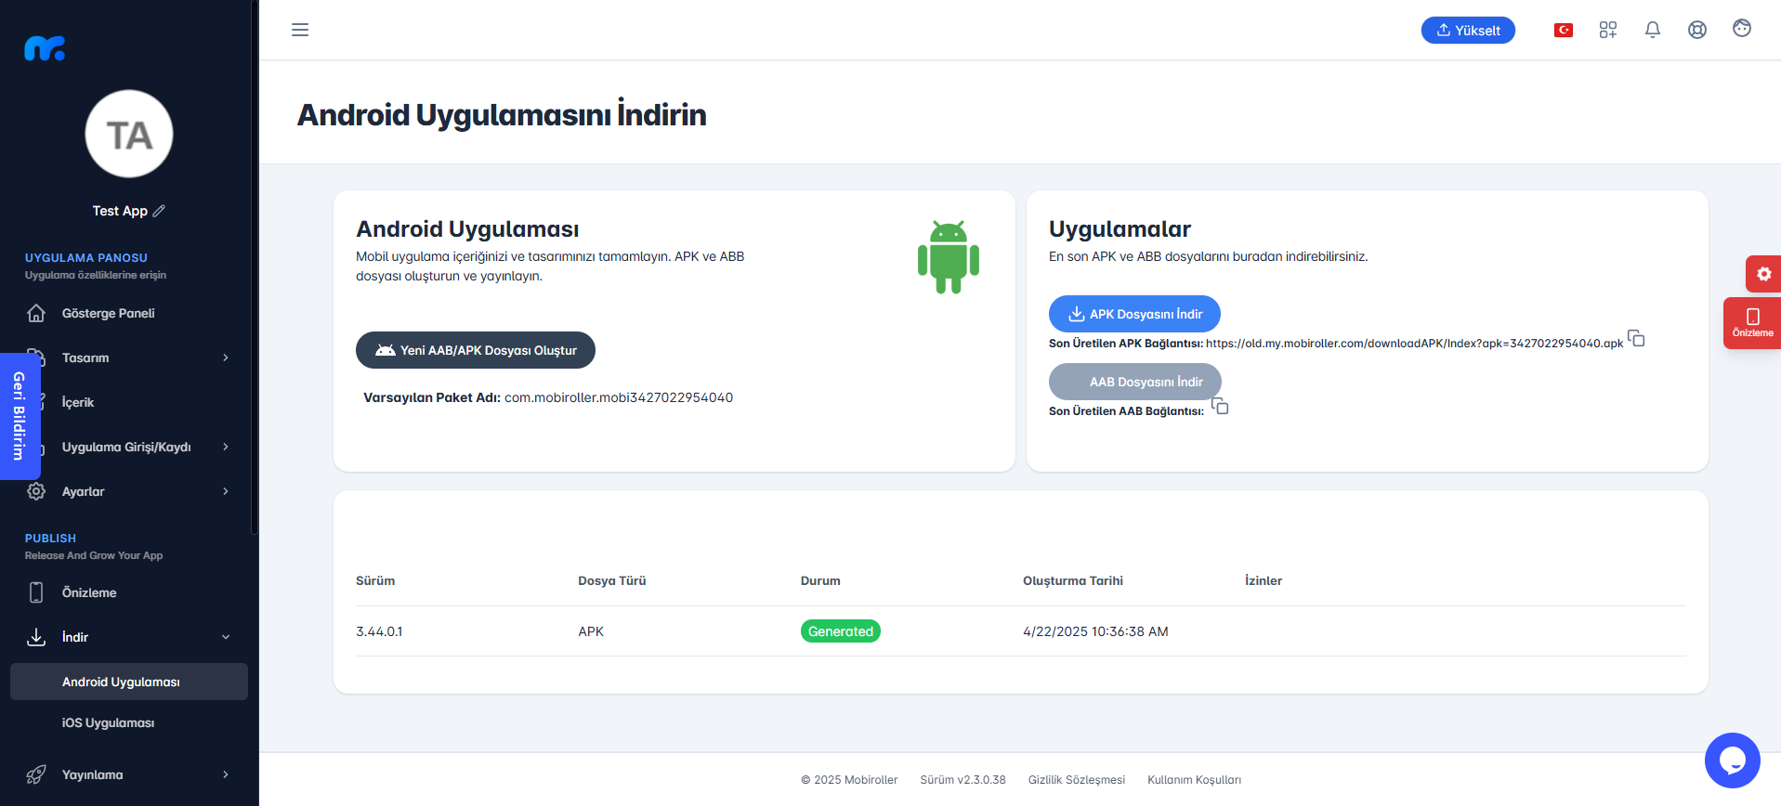The image size is (1781, 806).
Task: Click the sidebar vertical scrollbar
Action: [254, 267]
